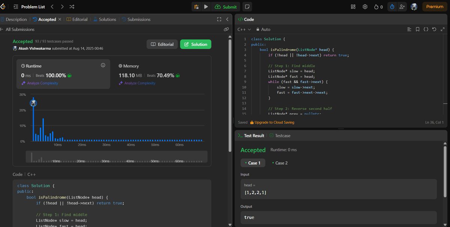Collapse the left panel chevron
Image resolution: width=450 pixels, height=227 pixels.
(227, 19)
